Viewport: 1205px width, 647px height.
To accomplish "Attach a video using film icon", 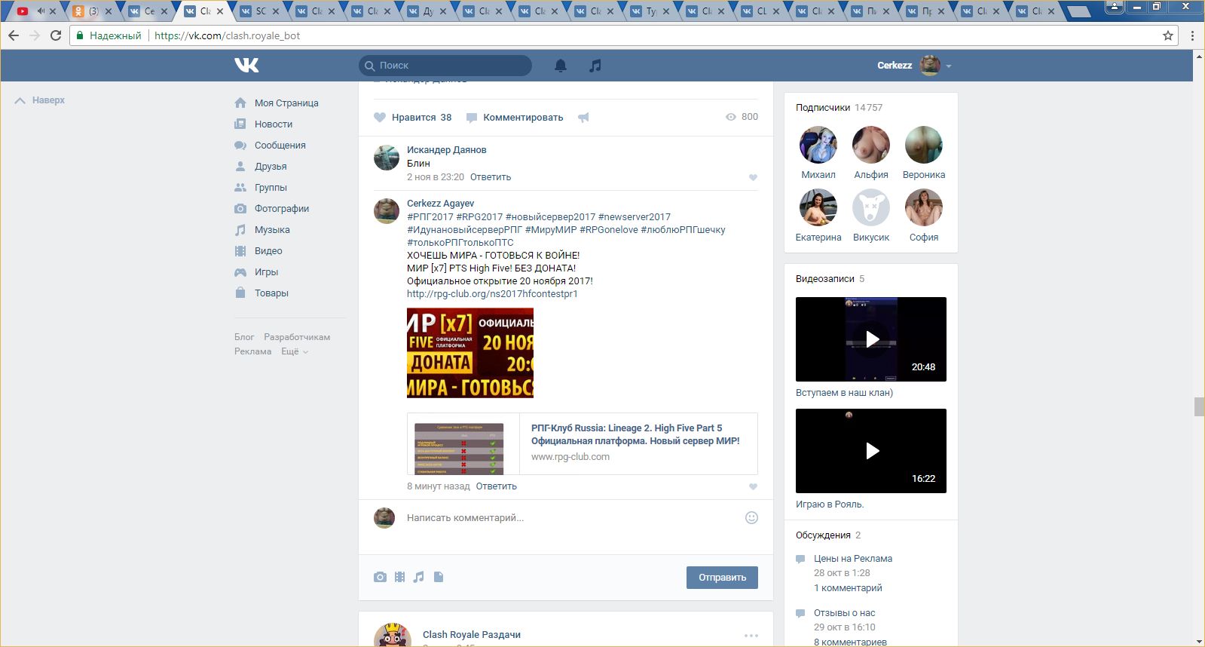I will [x=399, y=577].
